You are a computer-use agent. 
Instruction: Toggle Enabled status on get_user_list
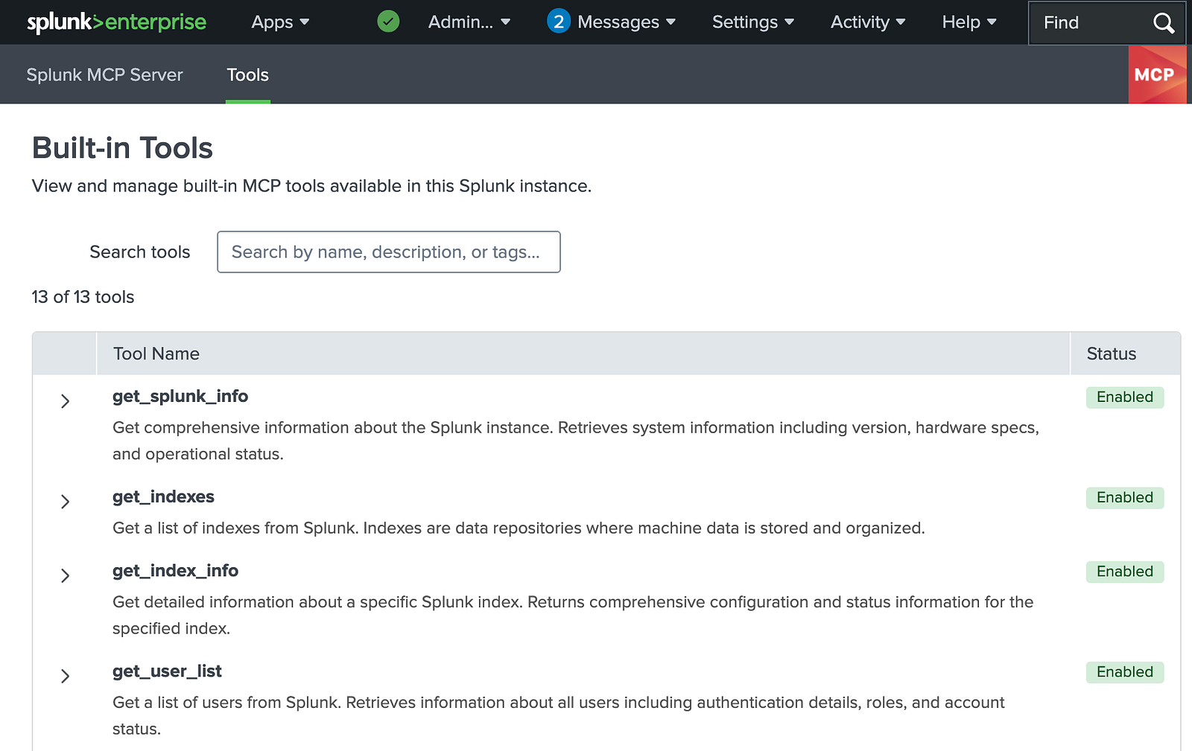point(1124,671)
